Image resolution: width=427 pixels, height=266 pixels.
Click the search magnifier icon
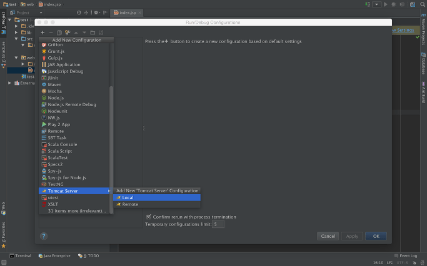(x=422, y=4)
